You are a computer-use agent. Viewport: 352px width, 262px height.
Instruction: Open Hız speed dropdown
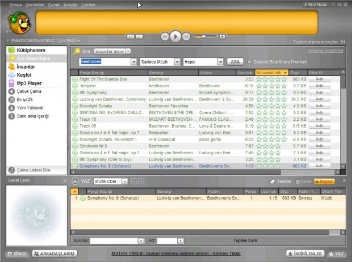tap(181, 240)
